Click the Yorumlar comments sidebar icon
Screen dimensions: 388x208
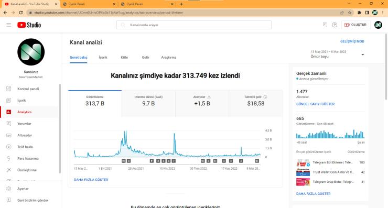point(9,124)
